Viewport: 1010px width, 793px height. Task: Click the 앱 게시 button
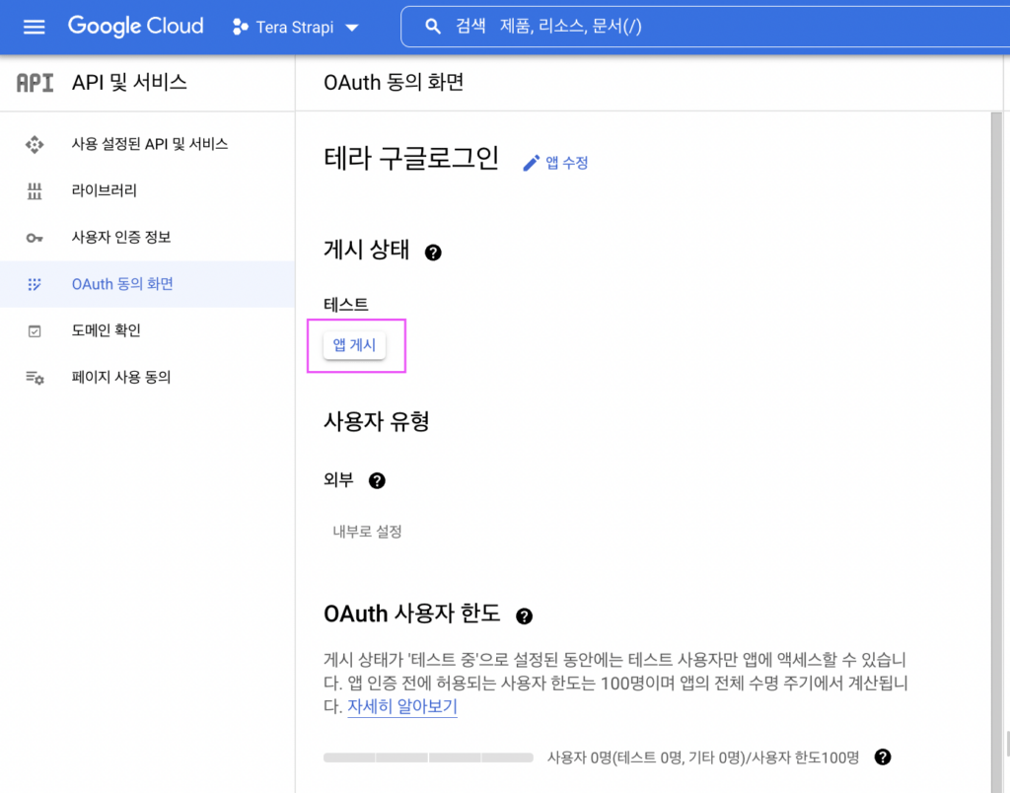(356, 345)
